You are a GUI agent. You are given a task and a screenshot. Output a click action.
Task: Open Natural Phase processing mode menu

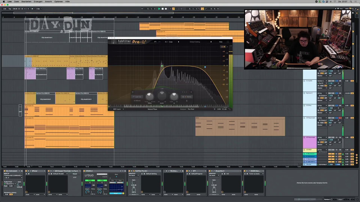pyautogui.click(x=152, y=109)
